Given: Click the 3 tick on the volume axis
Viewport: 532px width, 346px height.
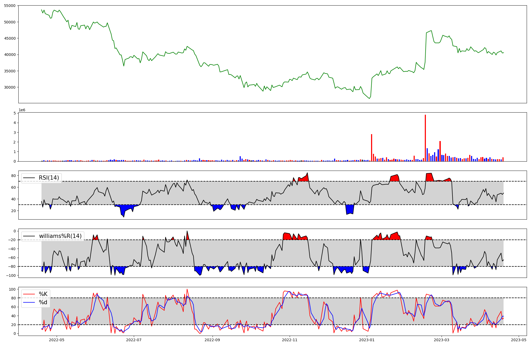Looking at the screenshot, I should click(x=14, y=133).
